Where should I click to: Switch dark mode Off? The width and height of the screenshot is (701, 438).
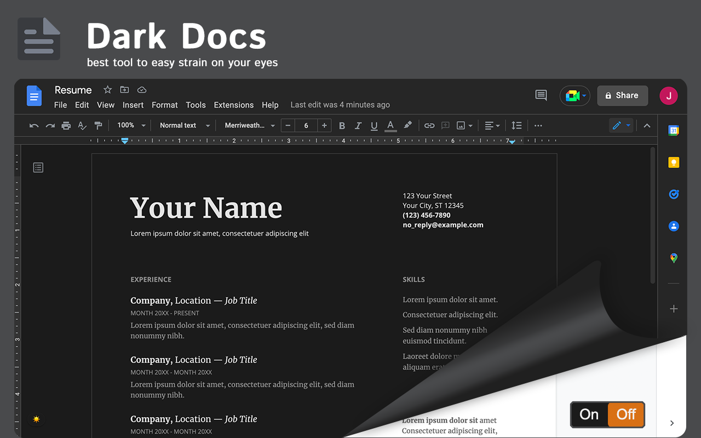(626, 414)
